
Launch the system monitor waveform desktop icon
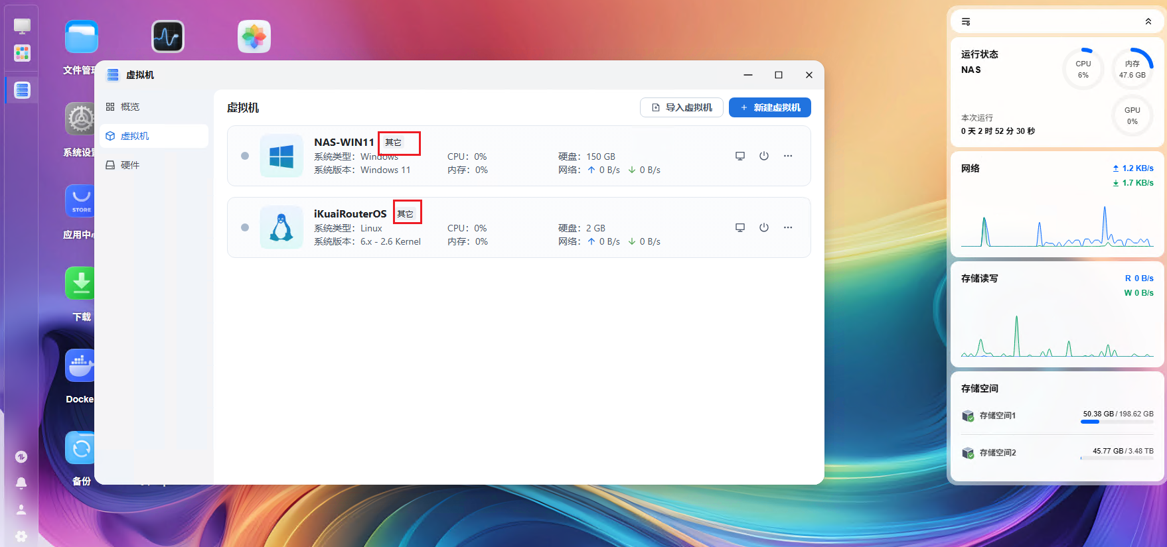coord(168,36)
